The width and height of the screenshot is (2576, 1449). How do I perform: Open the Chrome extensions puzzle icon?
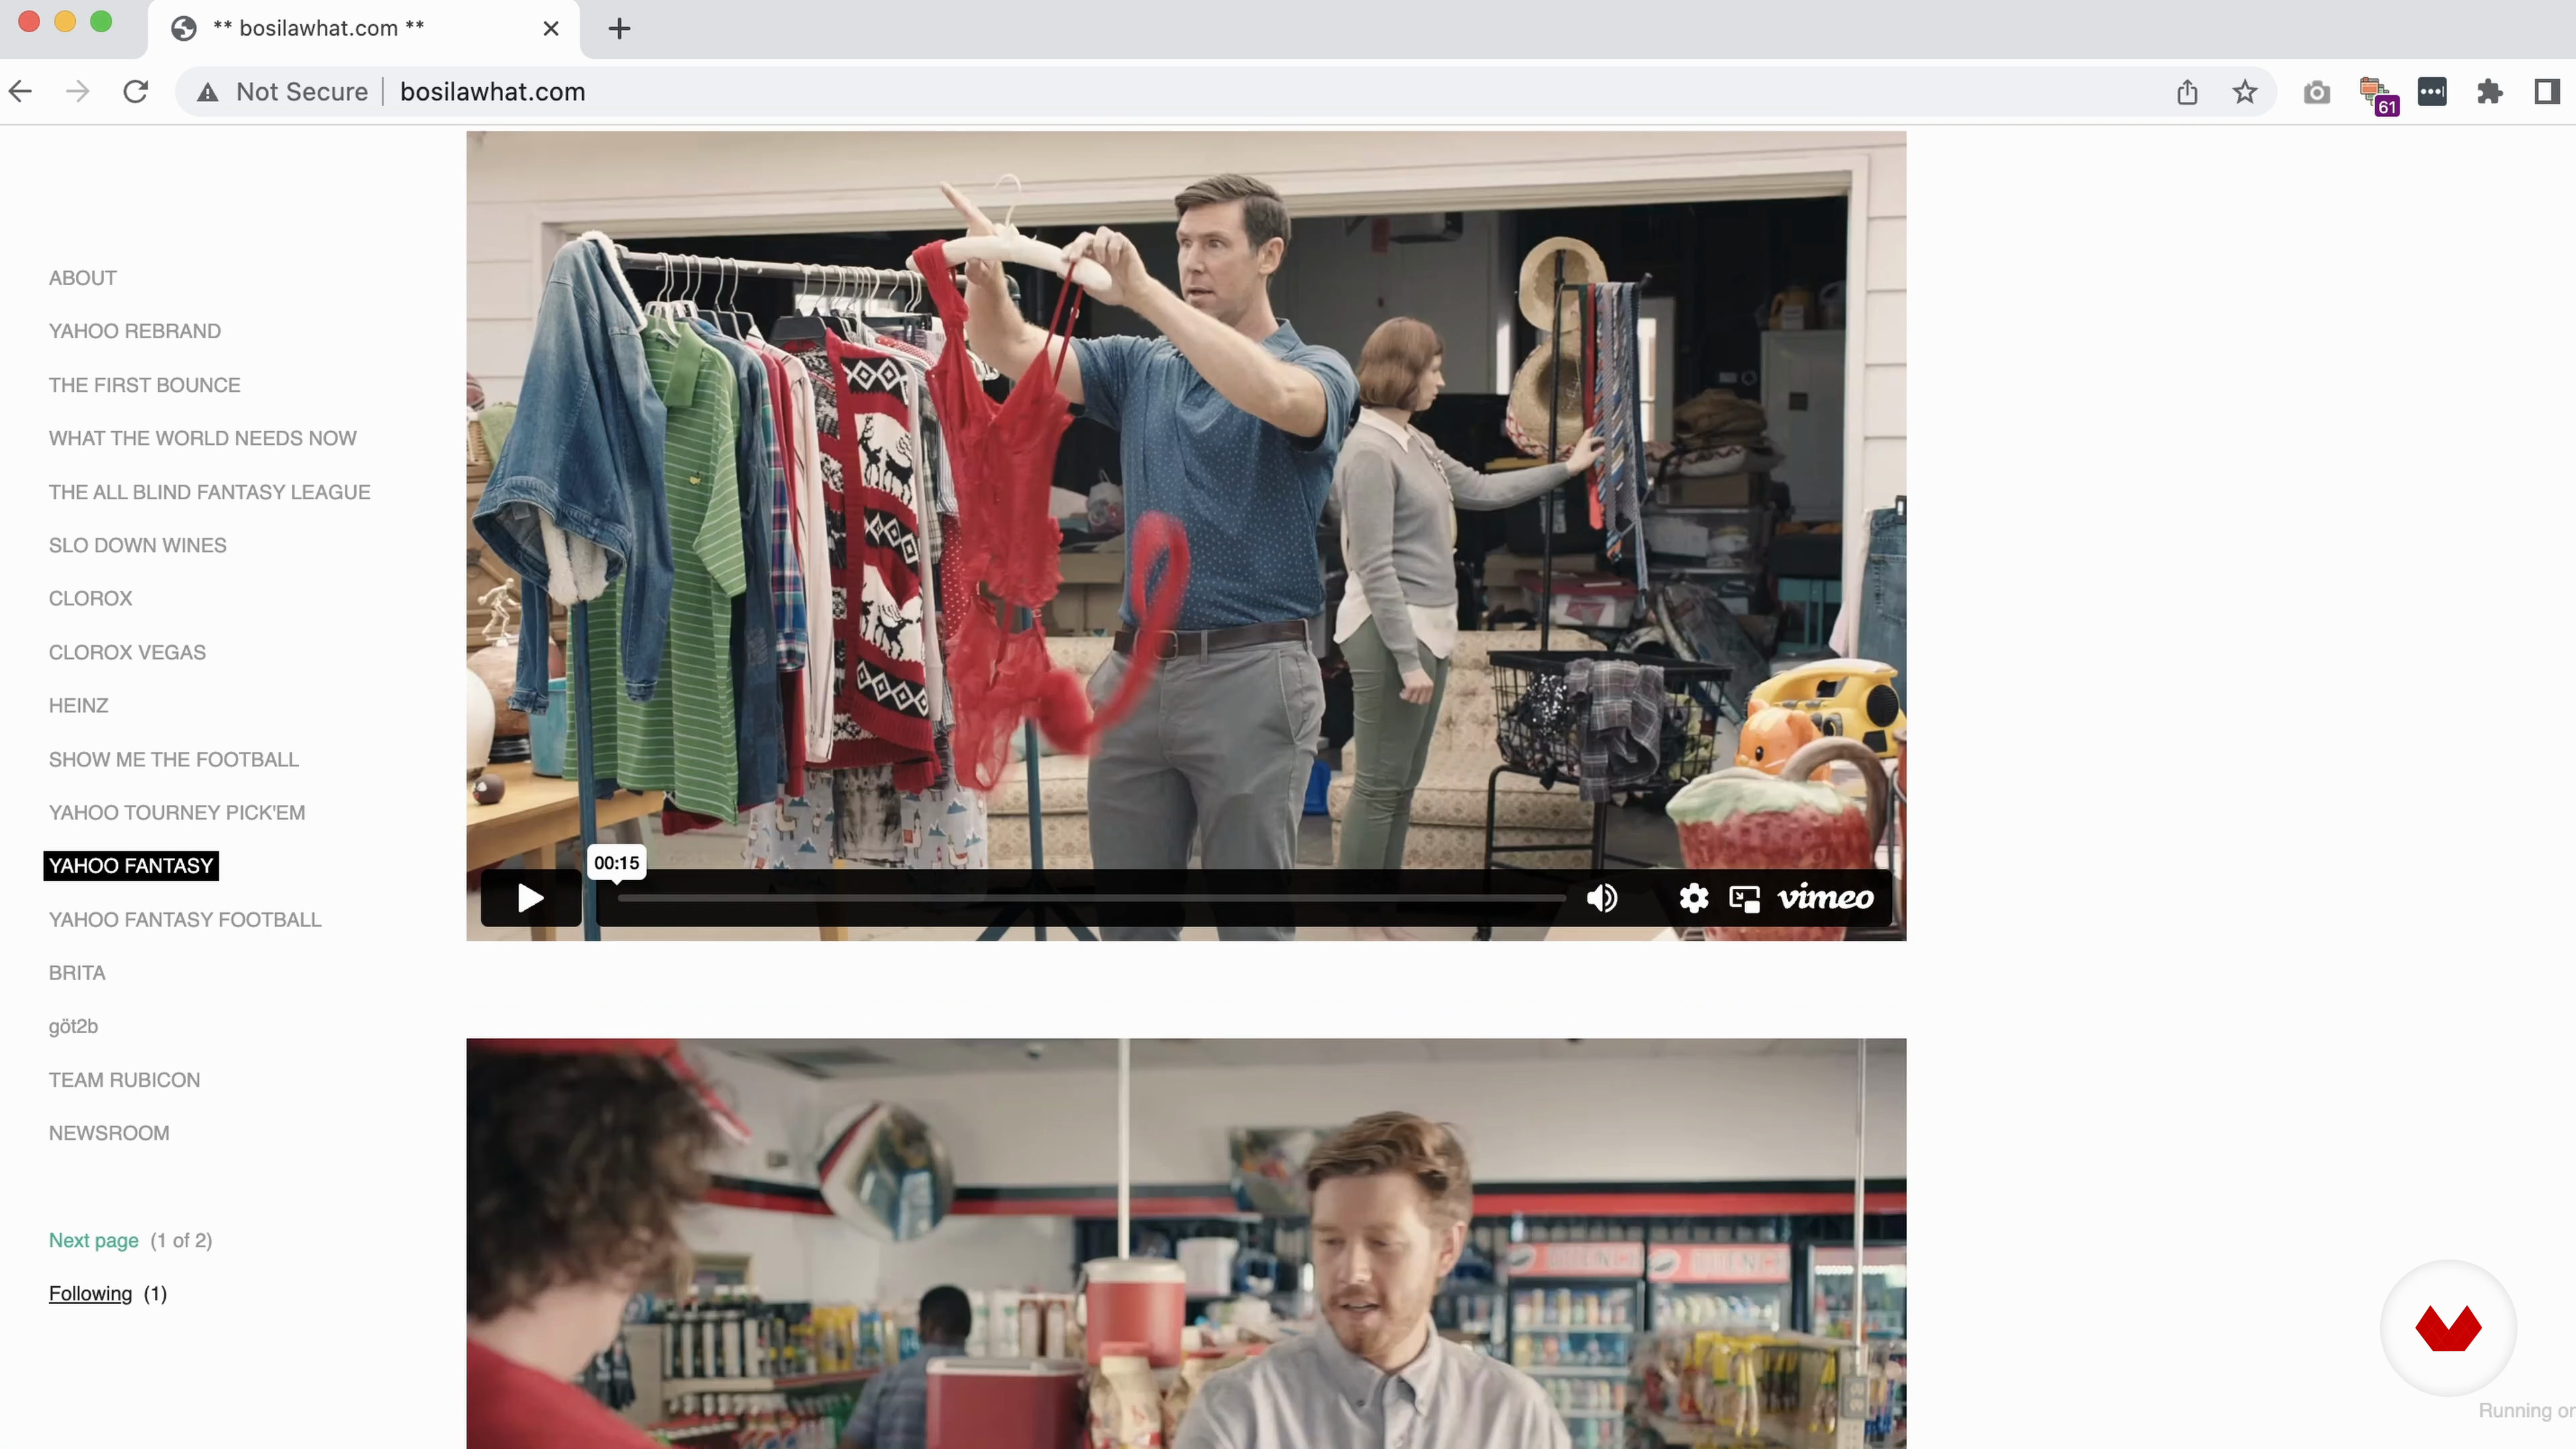pos(2489,92)
